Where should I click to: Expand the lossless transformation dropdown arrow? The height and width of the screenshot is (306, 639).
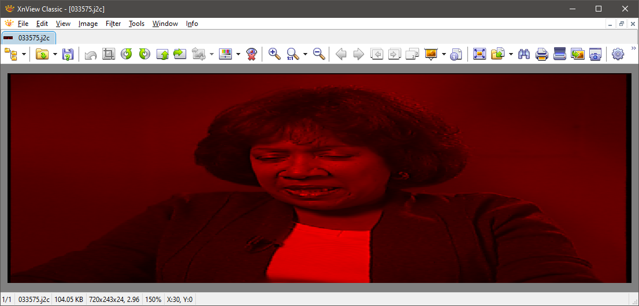211,54
